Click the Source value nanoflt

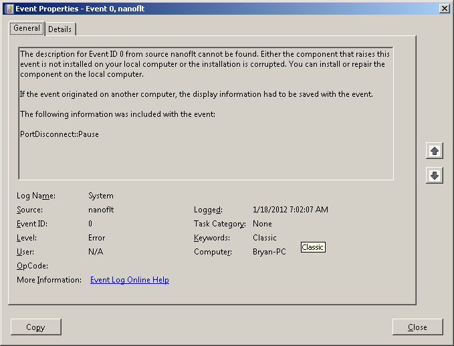coord(101,210)
